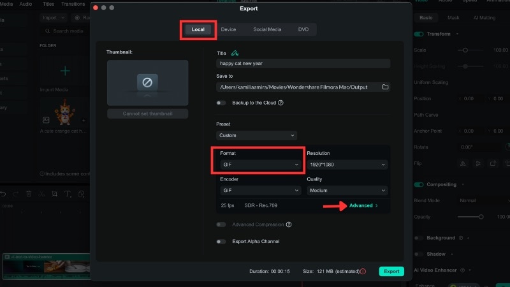The image size is (510, 287).
Task: Toggle Backup to the Cloud switch
Action: coord(221,103)
